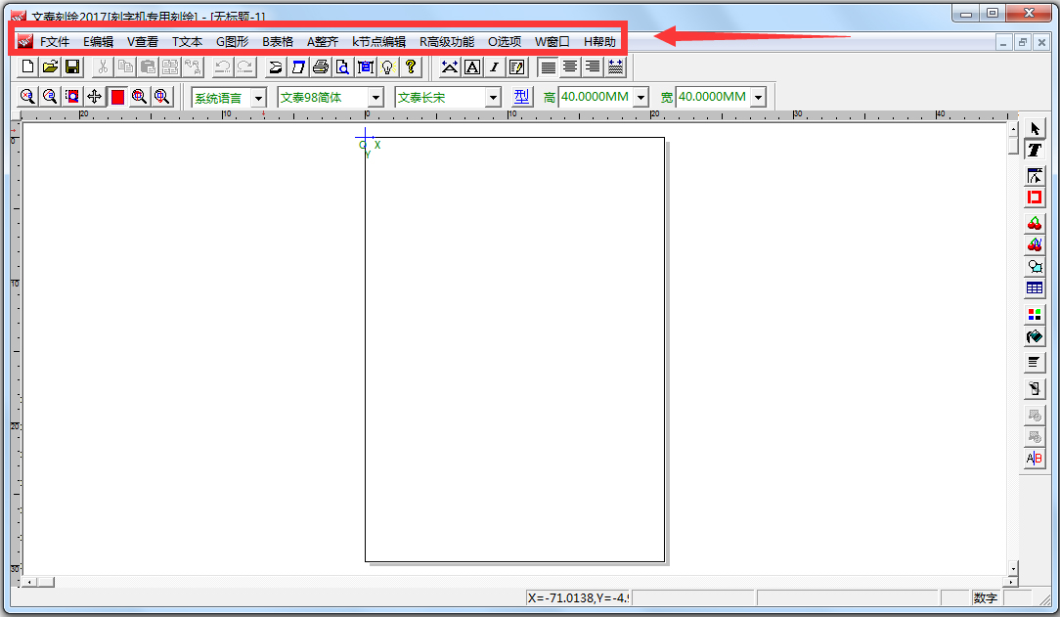This screenshot has width=1060, height=617.
Task: Click the Paste clipboard icon
Action: (x=148, y=66)
